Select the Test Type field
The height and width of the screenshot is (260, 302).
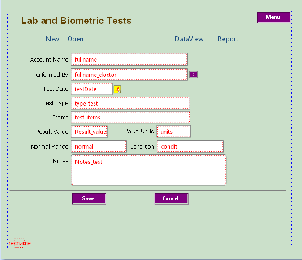tap(130, 103)
